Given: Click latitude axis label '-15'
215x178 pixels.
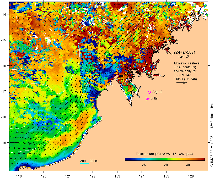Looking at the screenshot, I should tap(3, 40).
